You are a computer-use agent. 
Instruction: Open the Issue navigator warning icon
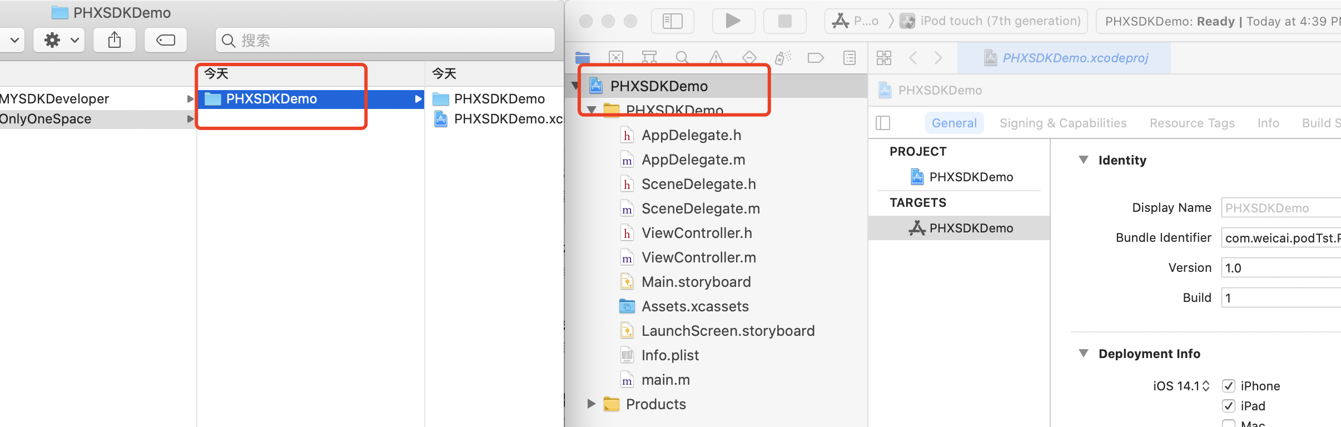click(x=716, y=57)
